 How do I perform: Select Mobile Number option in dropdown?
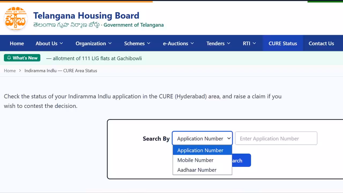(x=202, y=160)
